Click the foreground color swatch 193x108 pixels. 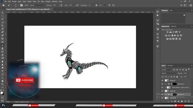click(2, 93)
